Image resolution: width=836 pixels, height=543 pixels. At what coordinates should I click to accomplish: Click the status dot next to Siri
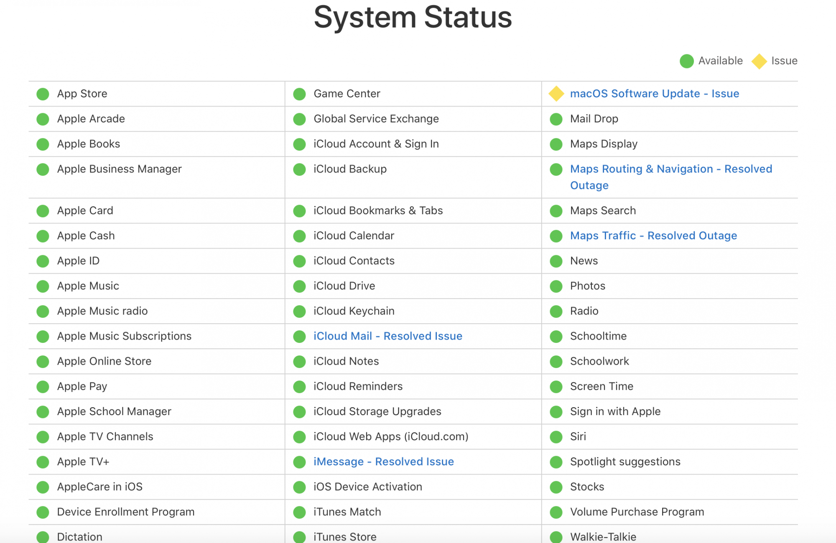click(556, 437)
